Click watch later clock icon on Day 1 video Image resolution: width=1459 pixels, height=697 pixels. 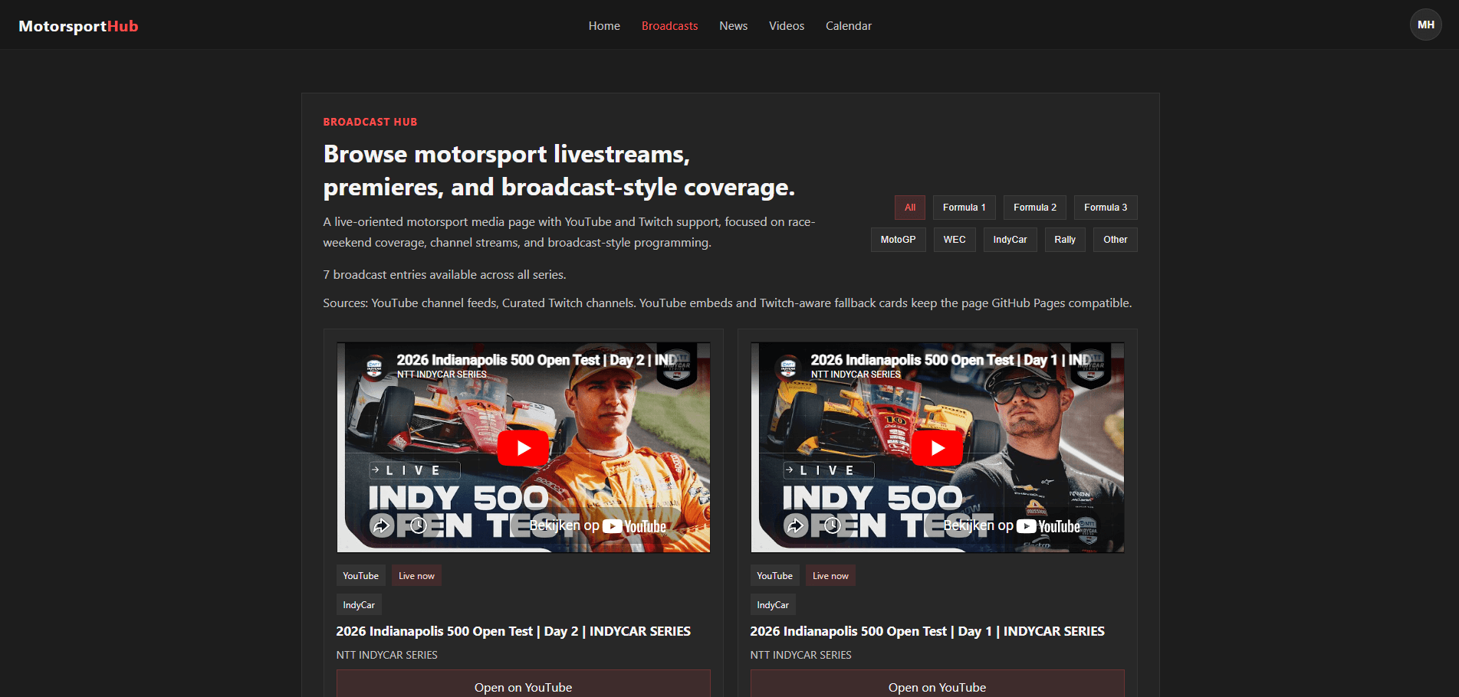tap(833, 525)
